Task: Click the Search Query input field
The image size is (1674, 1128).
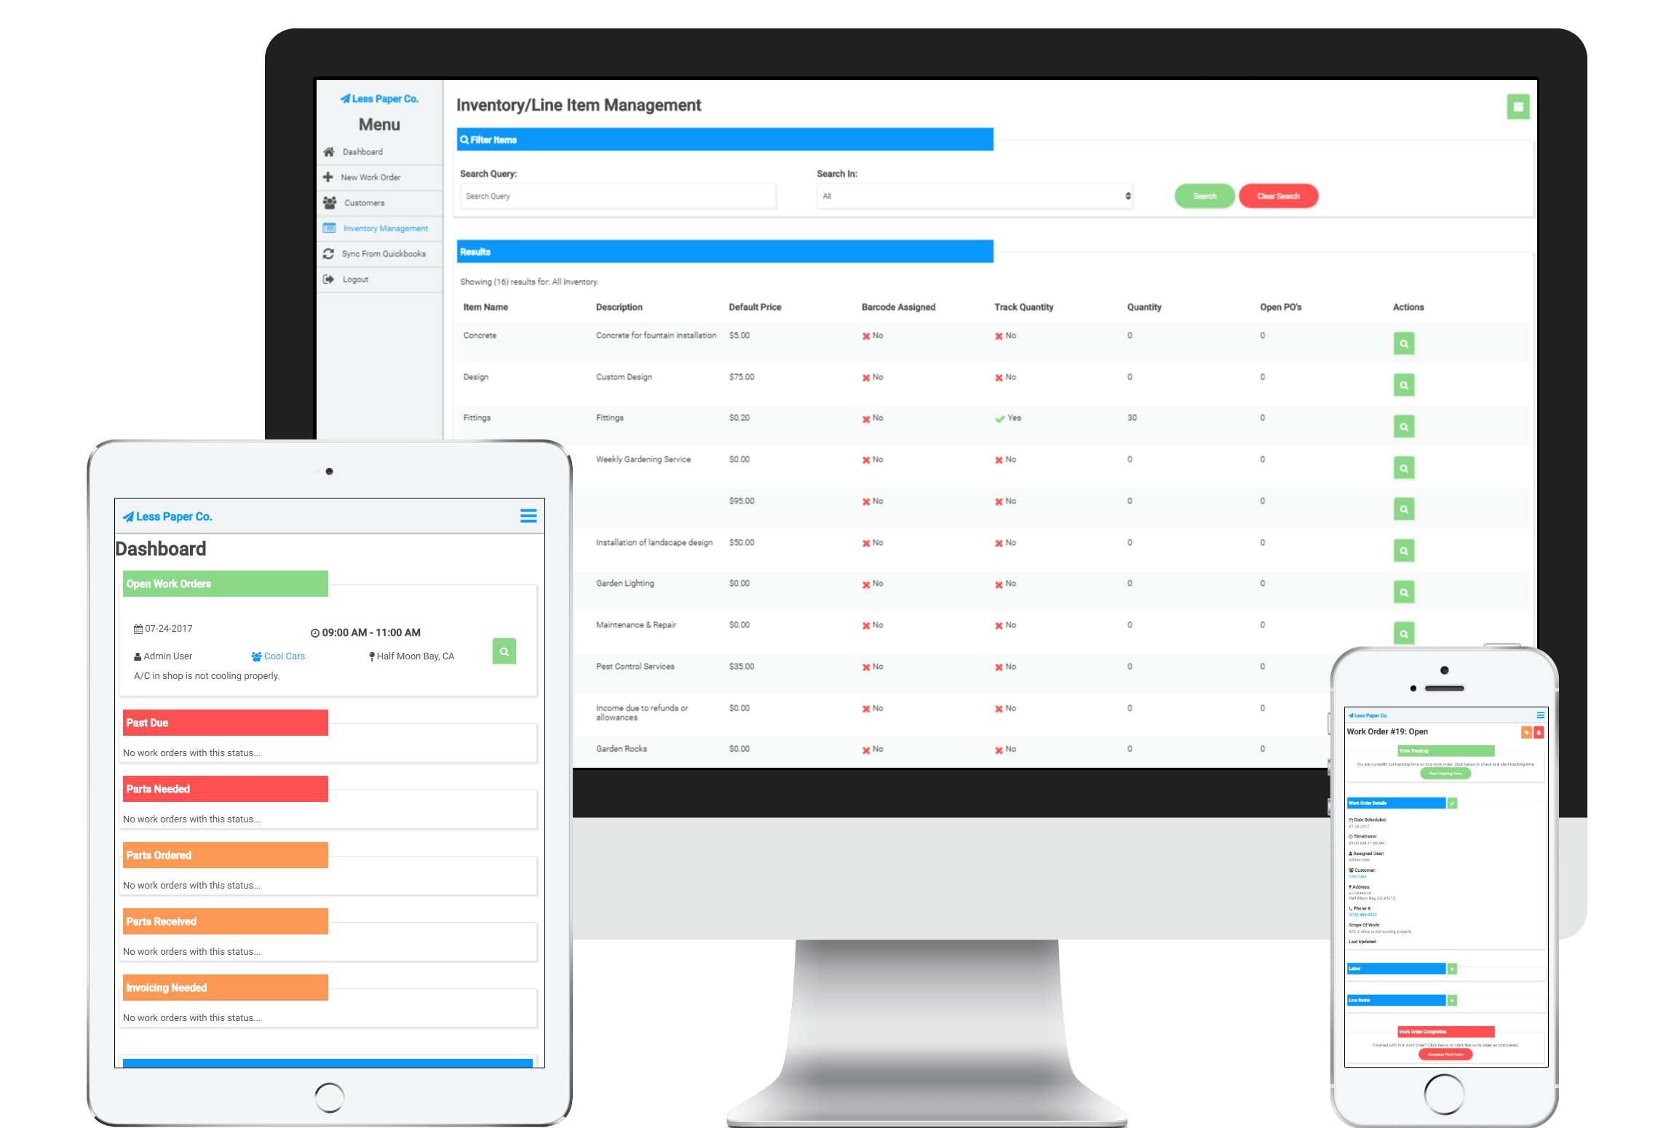Action: [616, 195]
